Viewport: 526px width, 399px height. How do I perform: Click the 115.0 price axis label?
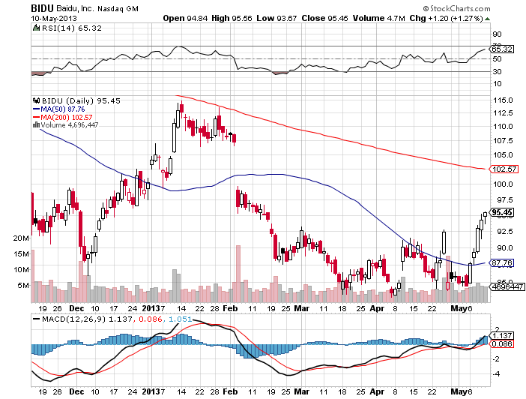[503, 100]
